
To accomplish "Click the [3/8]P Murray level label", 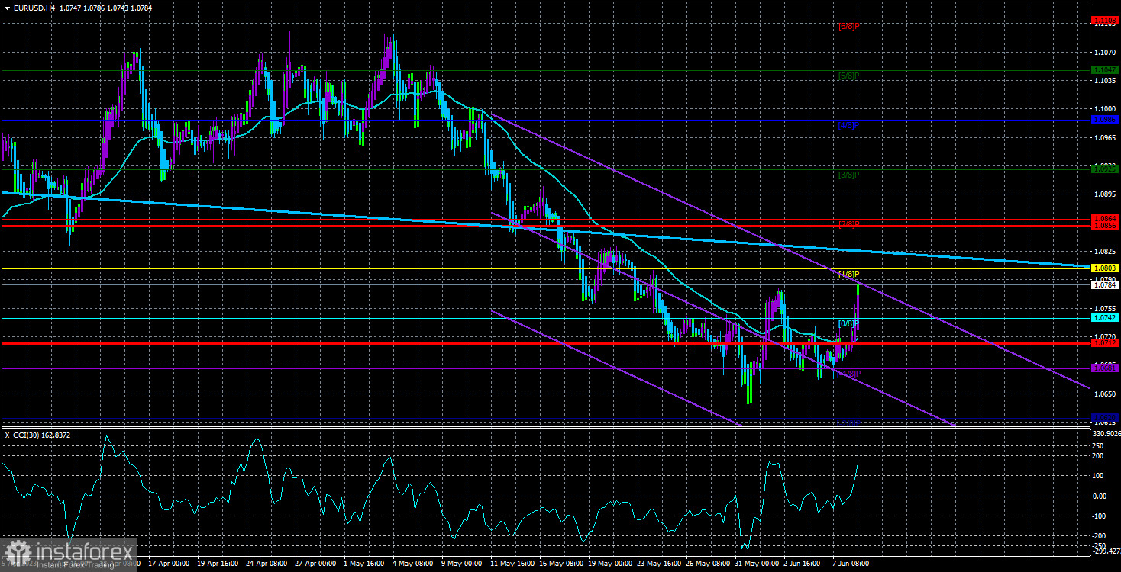I will [849, 175].
